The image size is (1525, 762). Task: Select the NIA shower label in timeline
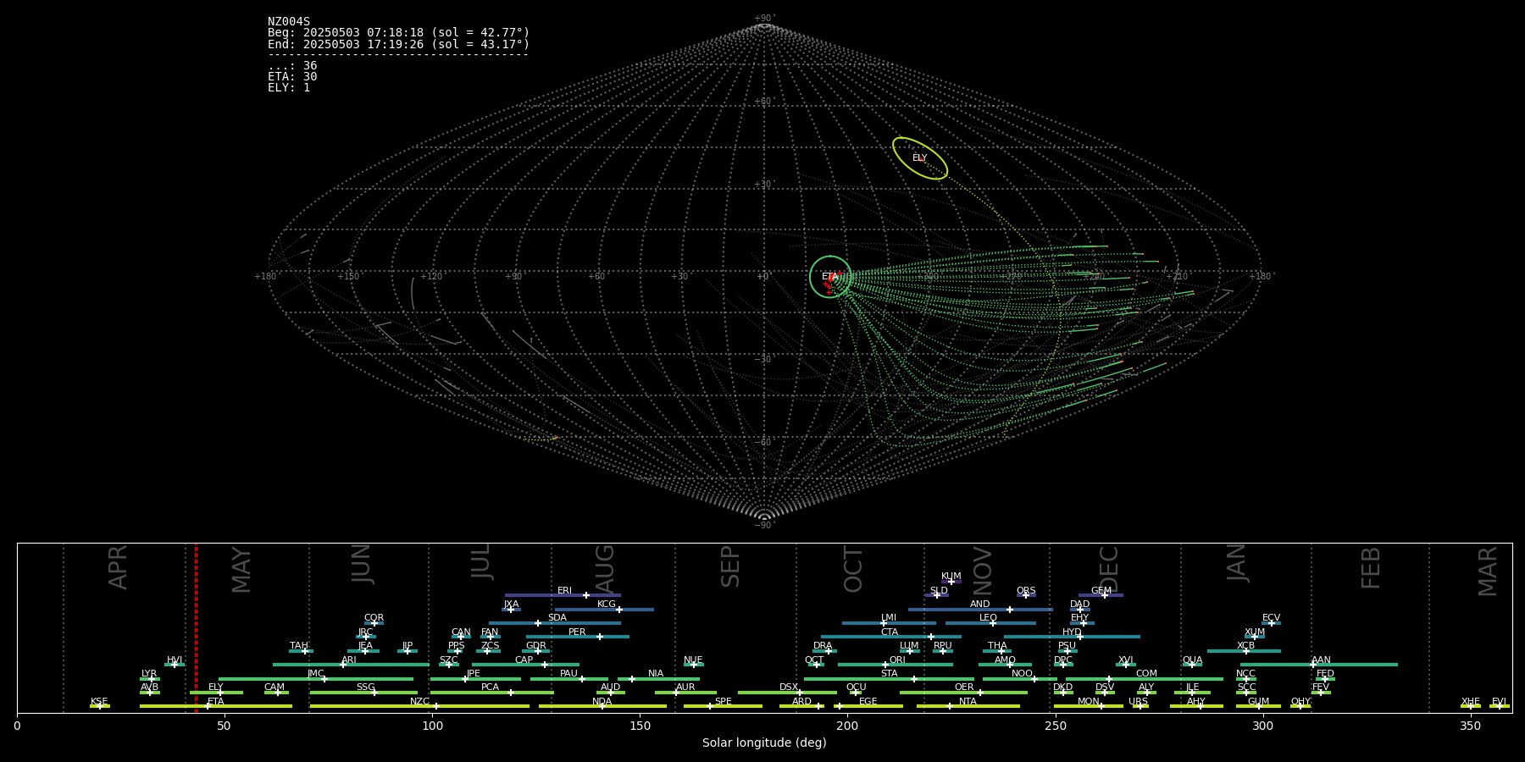[656, 674]
